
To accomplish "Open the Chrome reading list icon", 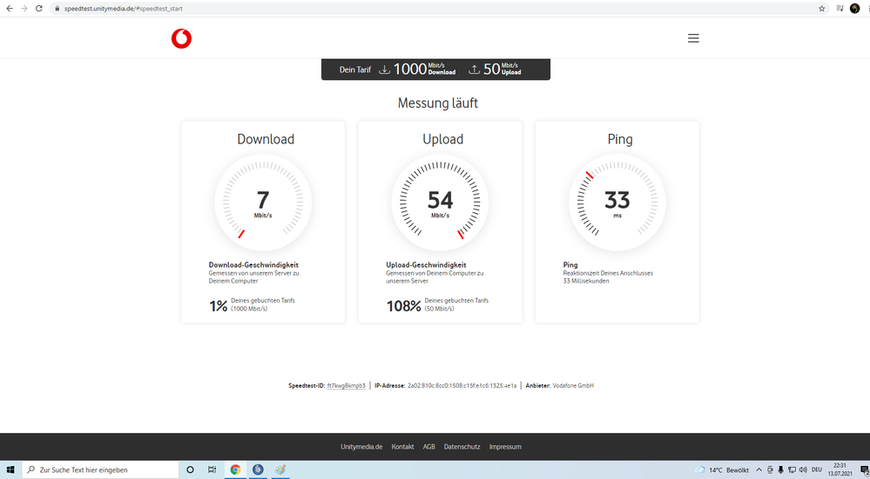I will [x=840, y=9].
